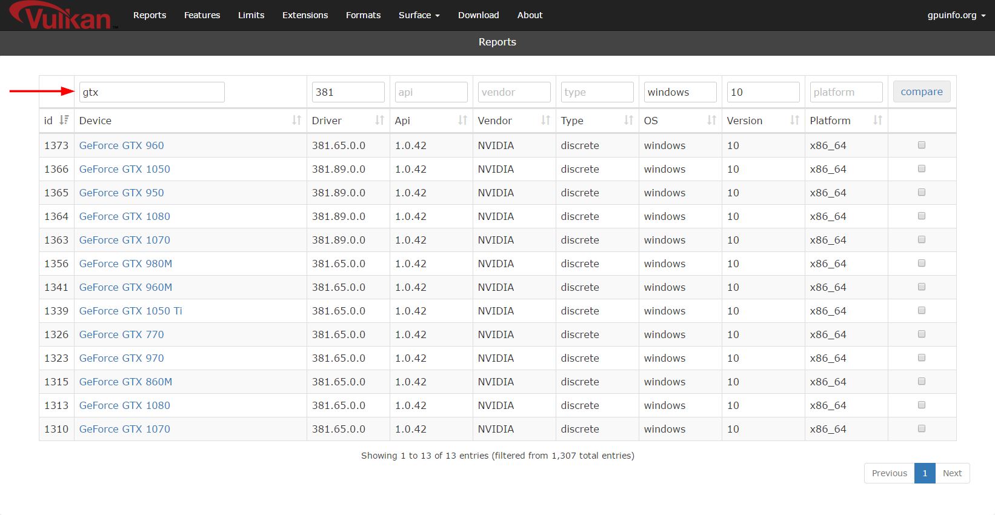The image size is (995, 515).
Task: Open GeForce GTX 1050 report
Action: (124, 169)
